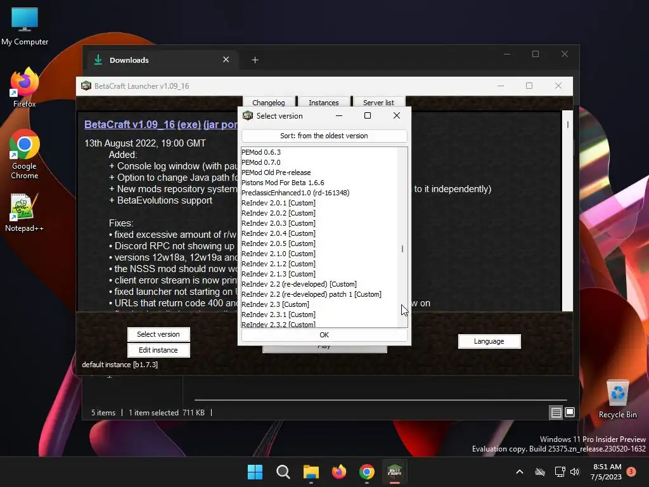Select the Downloads tab

[x=163, y=60]
